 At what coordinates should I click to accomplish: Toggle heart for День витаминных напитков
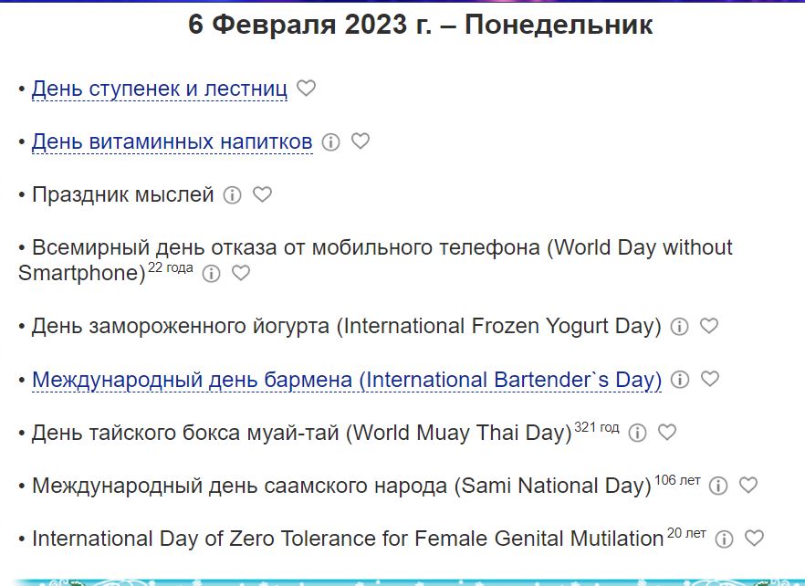pyautogui.click(x=361, y=141)
